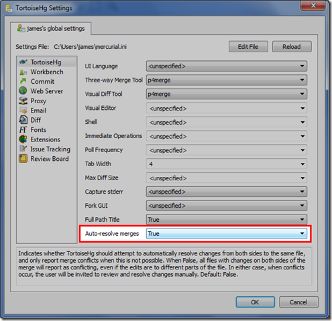Select the Fonts settings category
This screenshot has height=321, width=332.
[x=47, y=130]
